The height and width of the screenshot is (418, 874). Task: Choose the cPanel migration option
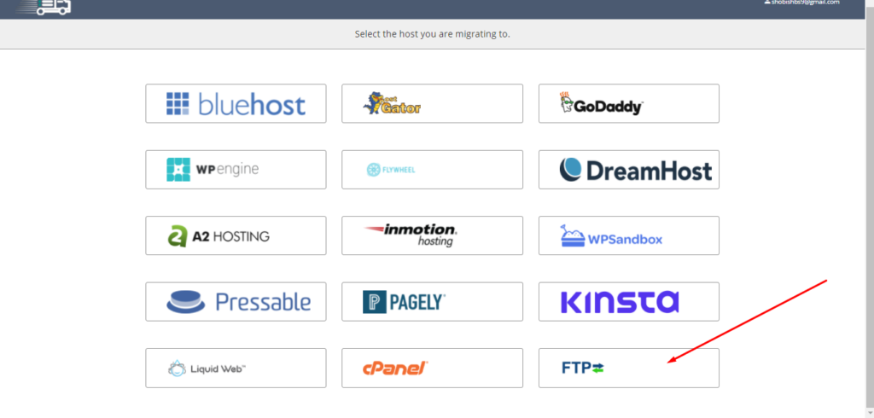[x=433, y=368]
